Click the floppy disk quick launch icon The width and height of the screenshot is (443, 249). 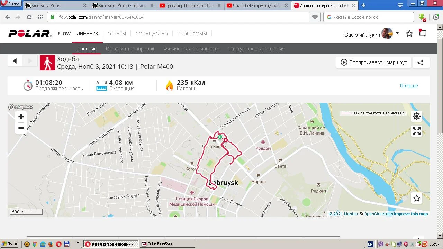point(67,244)
